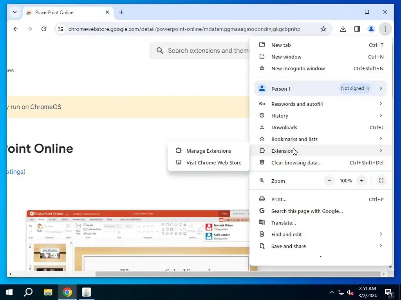Click the address bar URL
The image size is (401, 300).
click(x=184, y=29)
